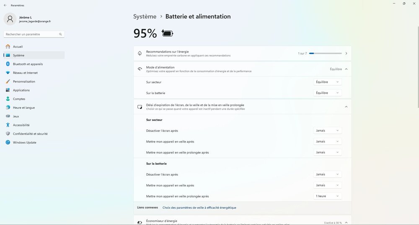This screenshot has width=419, height=225.
Task: Click the Rechercher un paramètre search field
Action: click(31, 34)
